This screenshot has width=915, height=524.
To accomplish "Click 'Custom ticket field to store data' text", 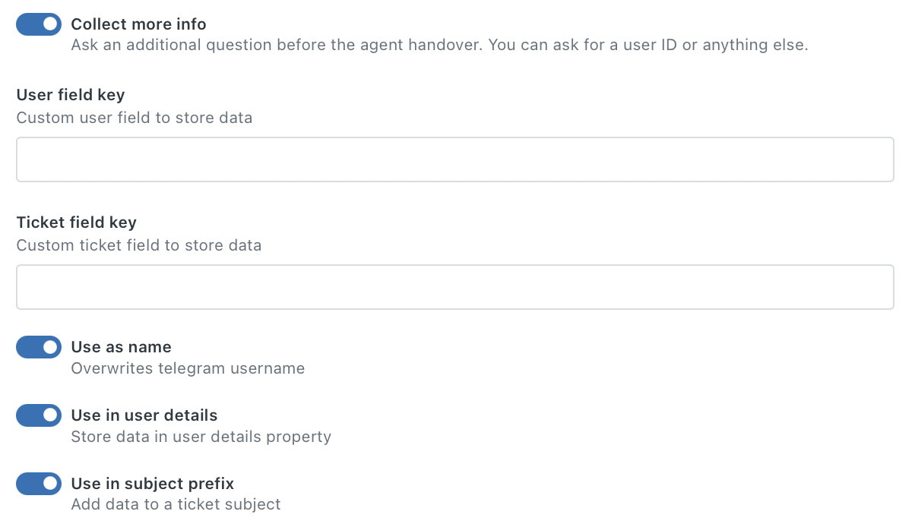I will coord(139,245).
